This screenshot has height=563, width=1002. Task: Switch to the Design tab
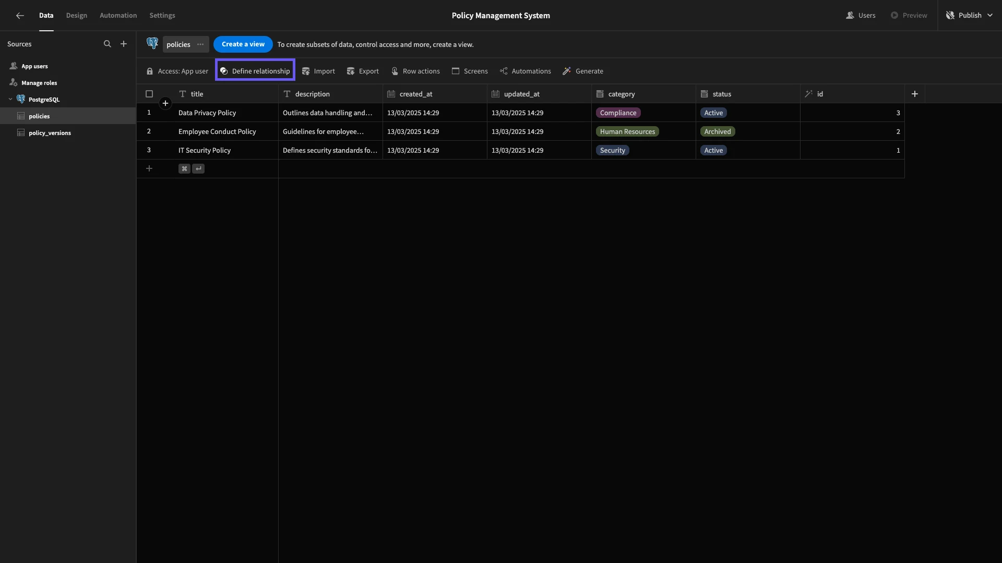(x=77, y=16)
